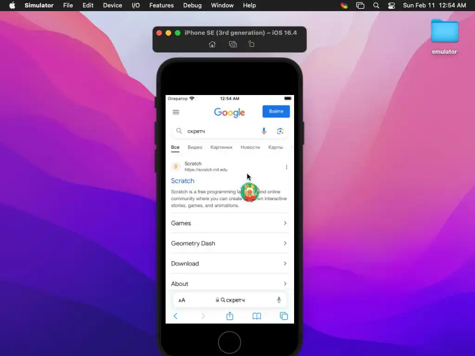Open the Debug menu
This screenshot has width=475, height=356.
pos(193,6)
